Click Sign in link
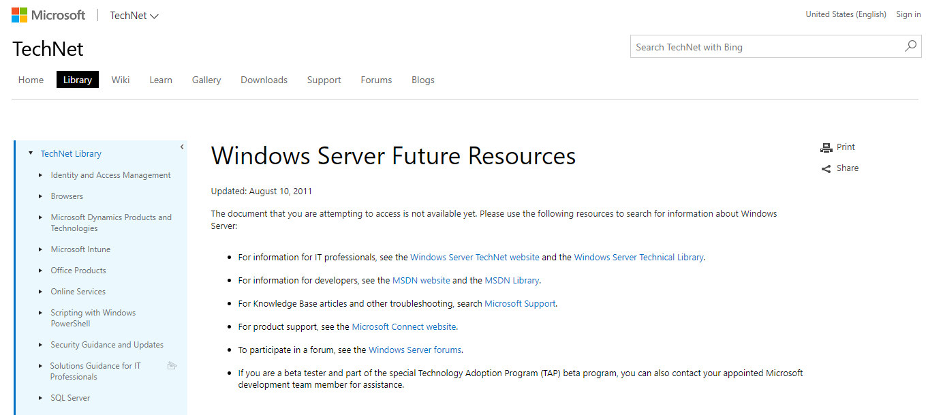 908,14
